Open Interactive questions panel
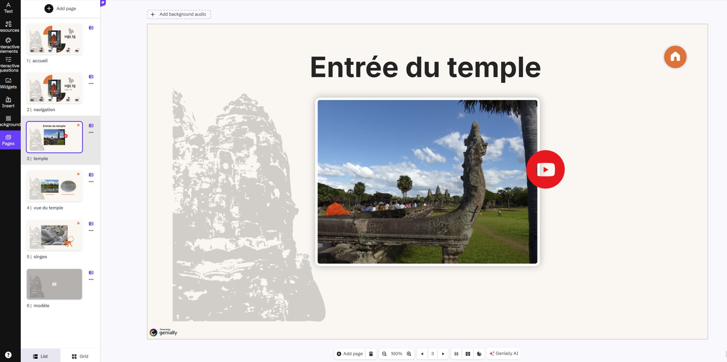The width and height of the screenshot is (727, 362). [x=8, y=64]
